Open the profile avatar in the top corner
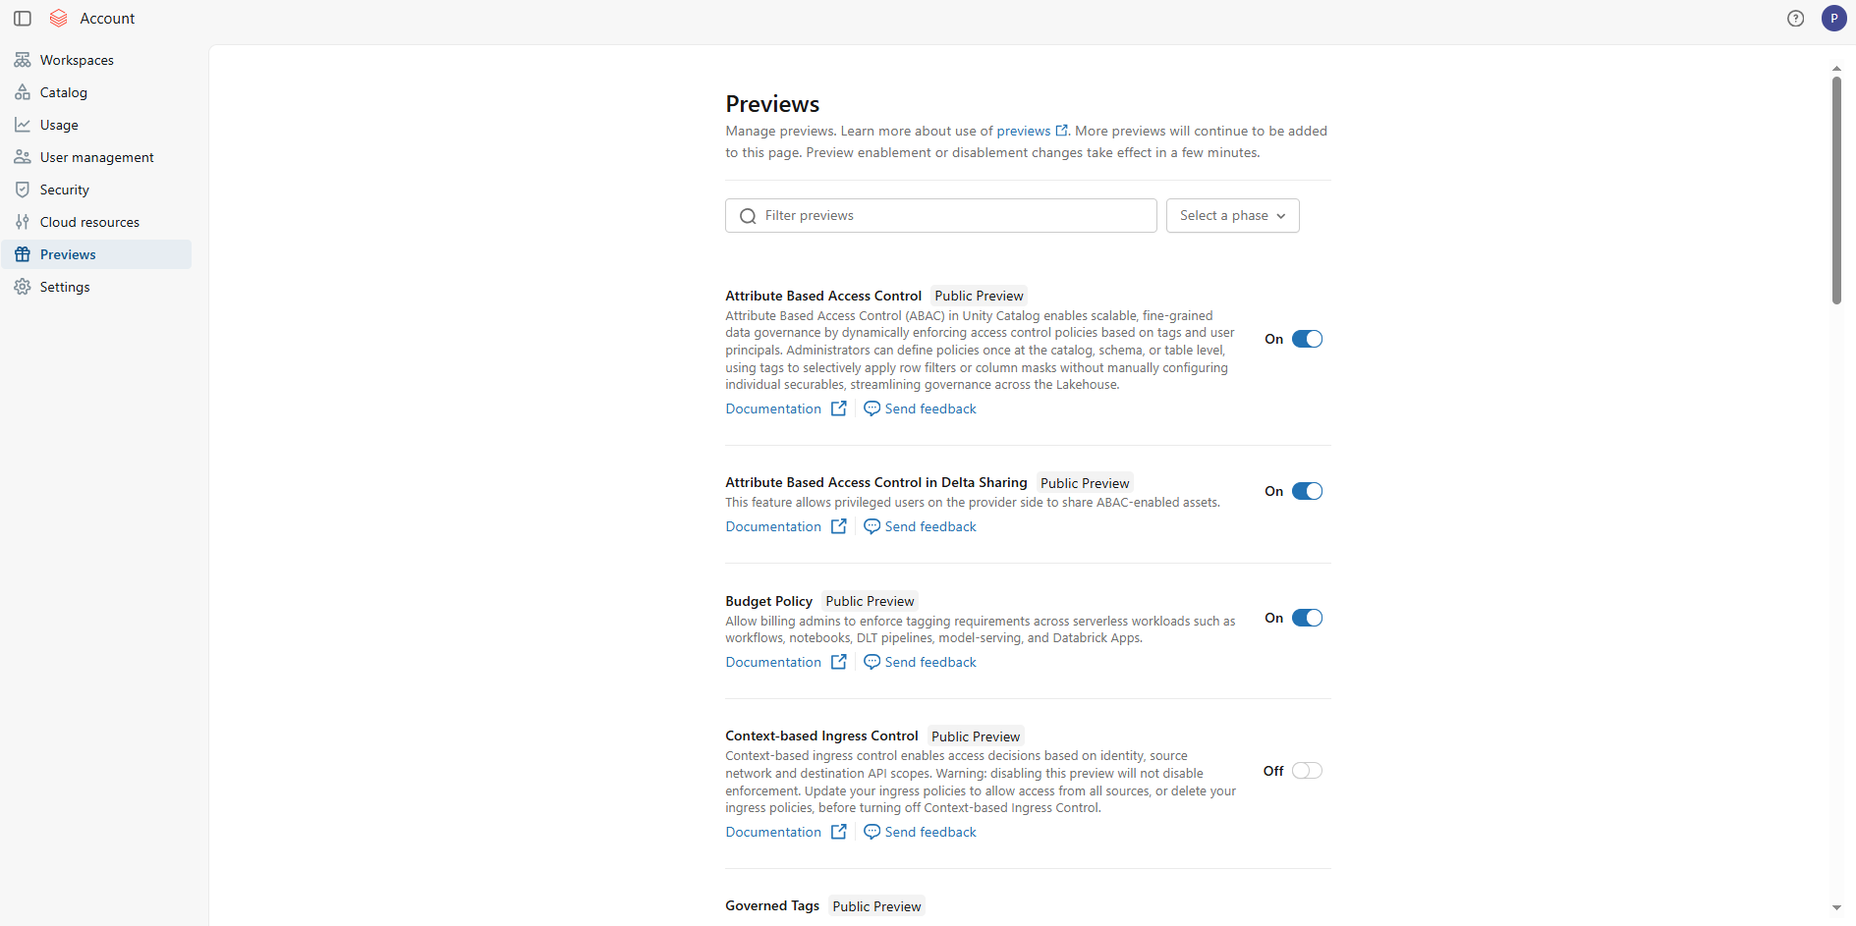The height and width of the screenshot is (926, 1856). coord(1834,18)
